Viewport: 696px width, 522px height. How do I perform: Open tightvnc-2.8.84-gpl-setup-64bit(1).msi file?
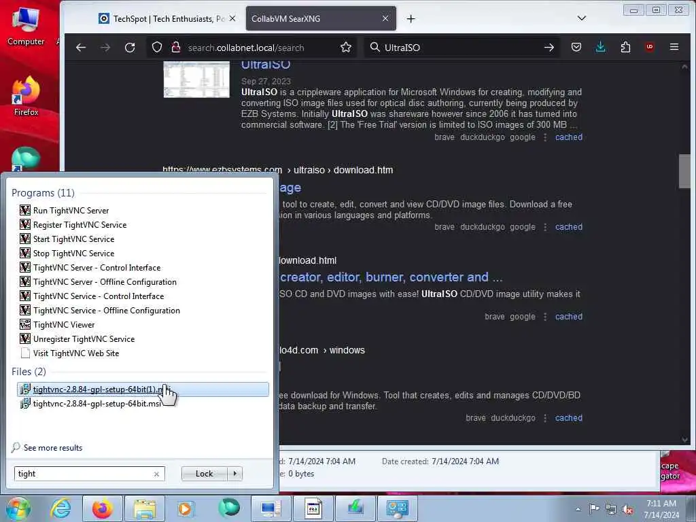(143, 389)
